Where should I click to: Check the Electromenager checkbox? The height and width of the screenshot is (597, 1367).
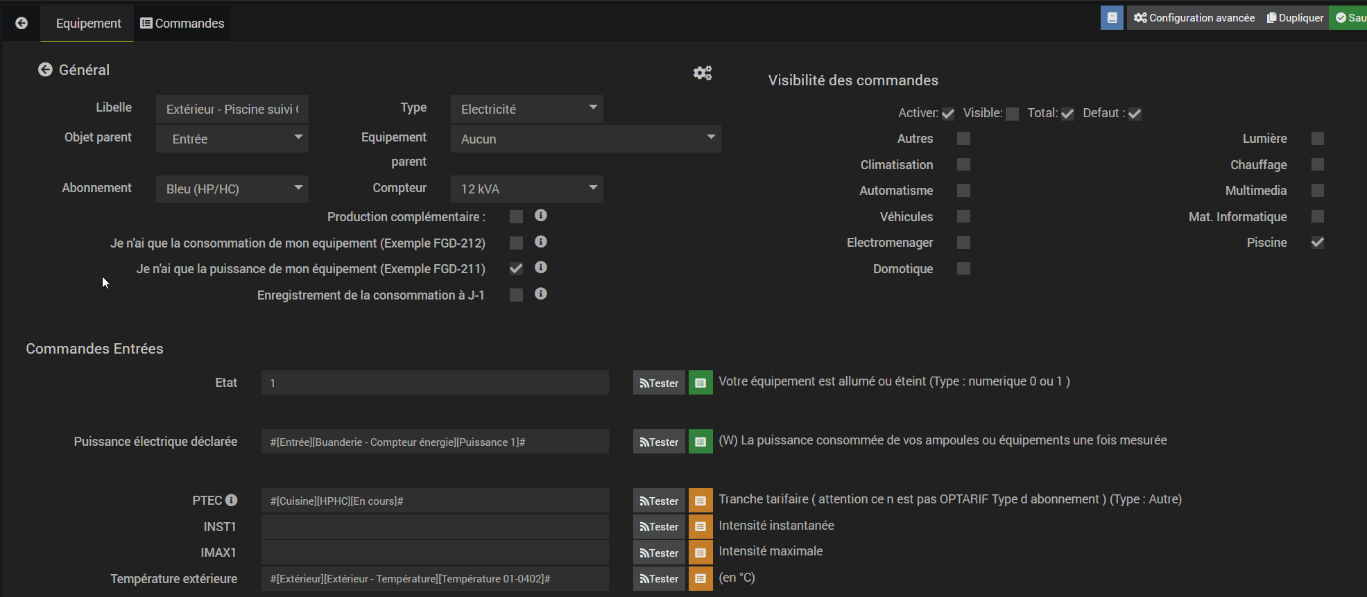963,243
